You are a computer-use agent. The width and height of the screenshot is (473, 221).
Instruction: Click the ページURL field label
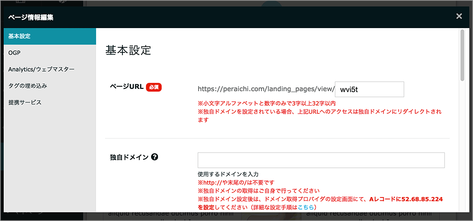(127, 87)
